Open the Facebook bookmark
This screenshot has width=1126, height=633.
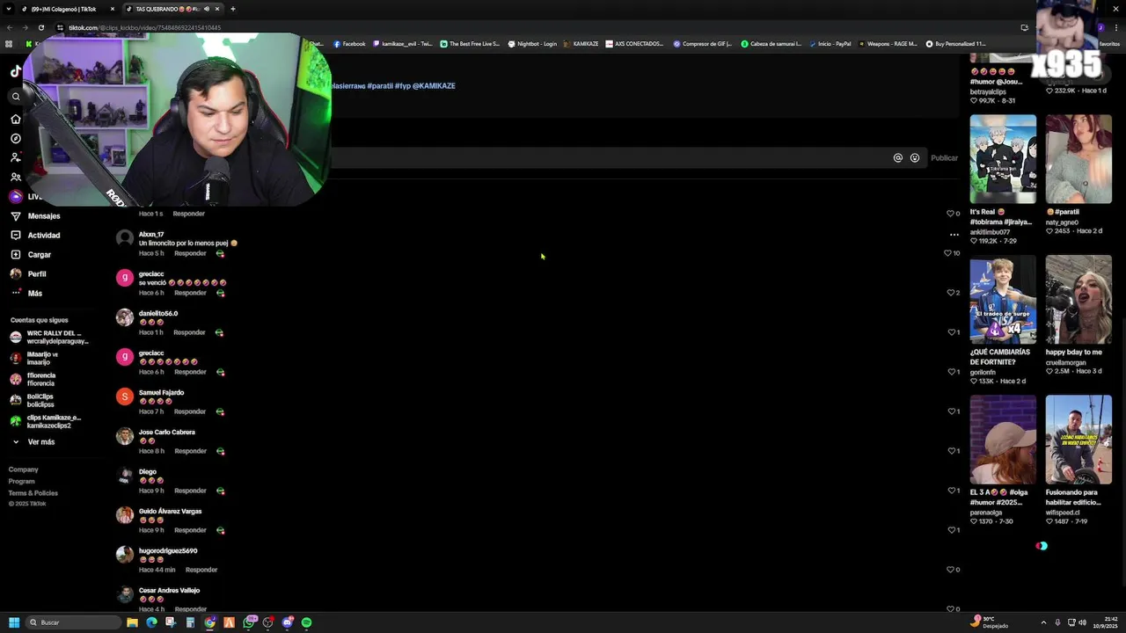tap(349, 44)
